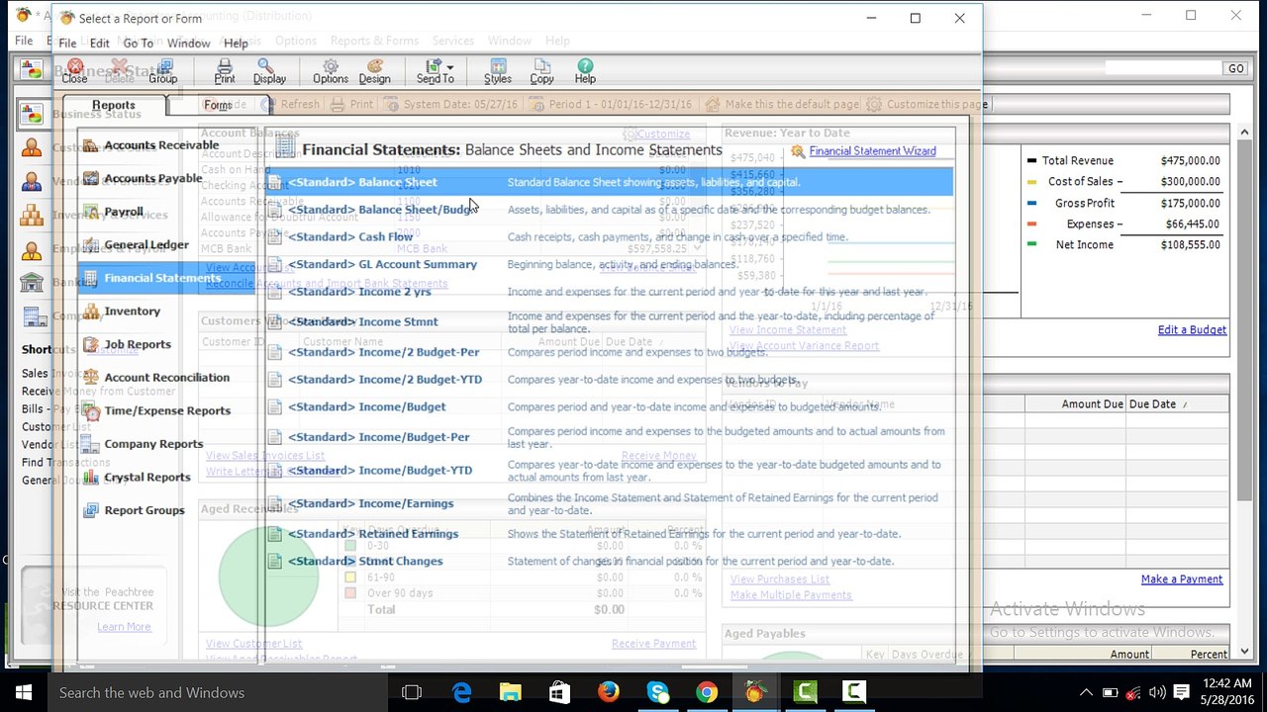Select <Standard> Income/2 Budget-YTD report
The image size is (1267, 712).
tap(609, 380)
